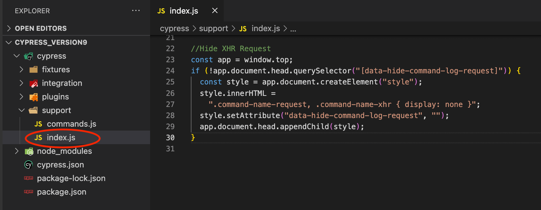Viewport: 541px width, 210px height.
Task: Expand the Open Editors section
Action: pyautogui.click(x=9, y=29)
